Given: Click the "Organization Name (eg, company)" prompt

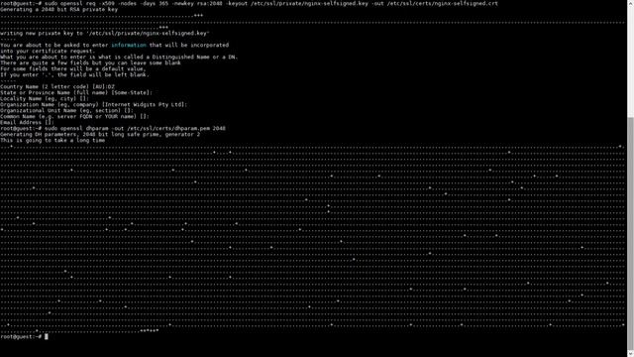Looking at the screenshot, I should [x=94, y=104].
